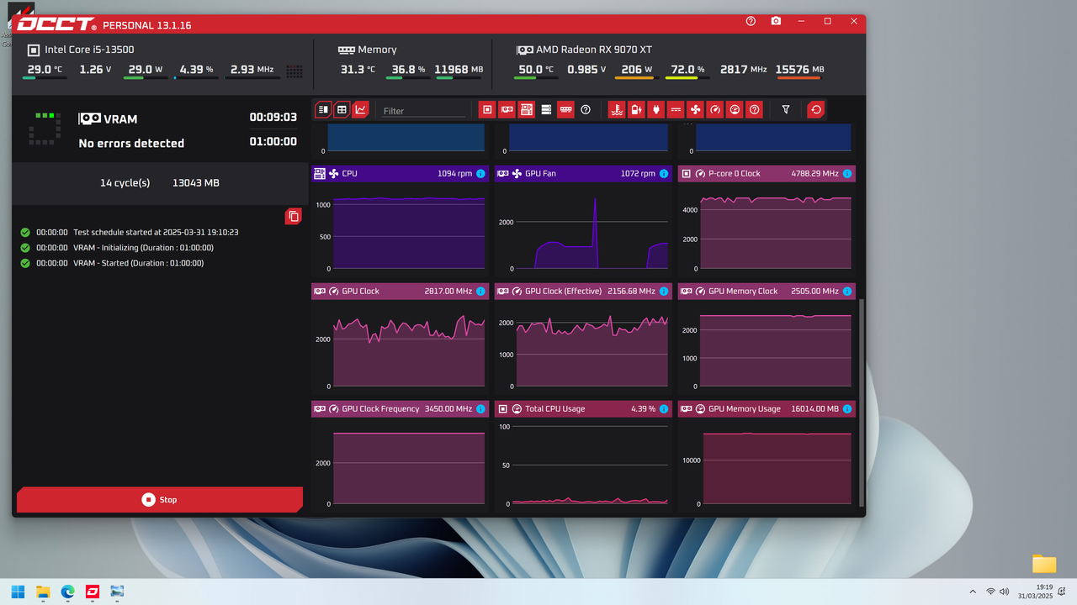Screen dimensions: 1077x605
Task: Show info for GPU Fan graph
Action: 664,174
